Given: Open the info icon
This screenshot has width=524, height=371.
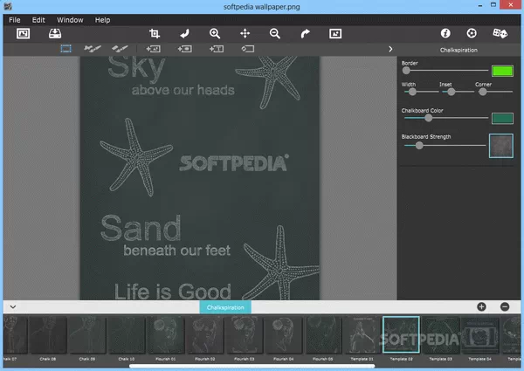Looking at the screenshot, I should point(445,33).
